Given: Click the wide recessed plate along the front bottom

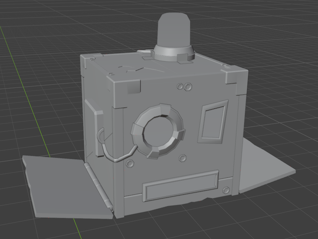Looking at the screenshot, I should 181,186.
